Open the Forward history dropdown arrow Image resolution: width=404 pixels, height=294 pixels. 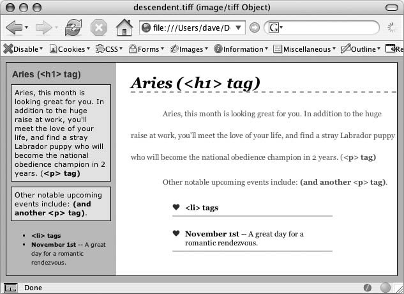[56, 27]
